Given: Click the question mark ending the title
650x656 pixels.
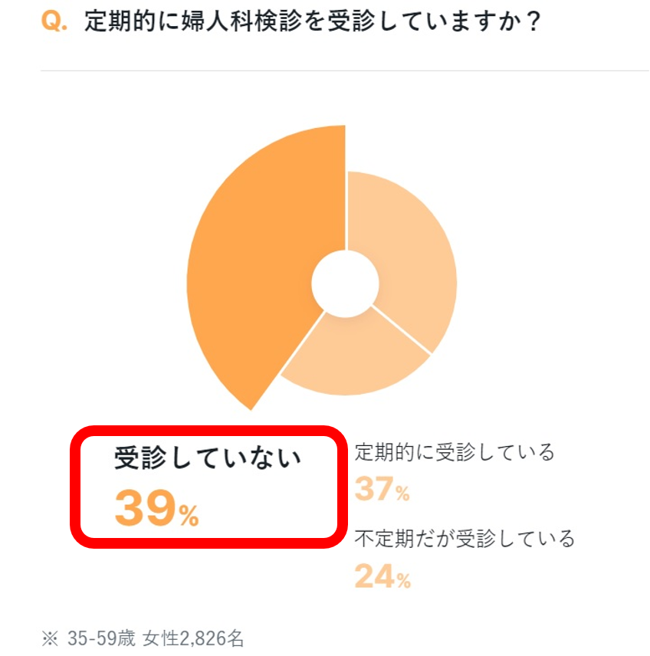Looking at the screenshot, I should tap(533, 21).
